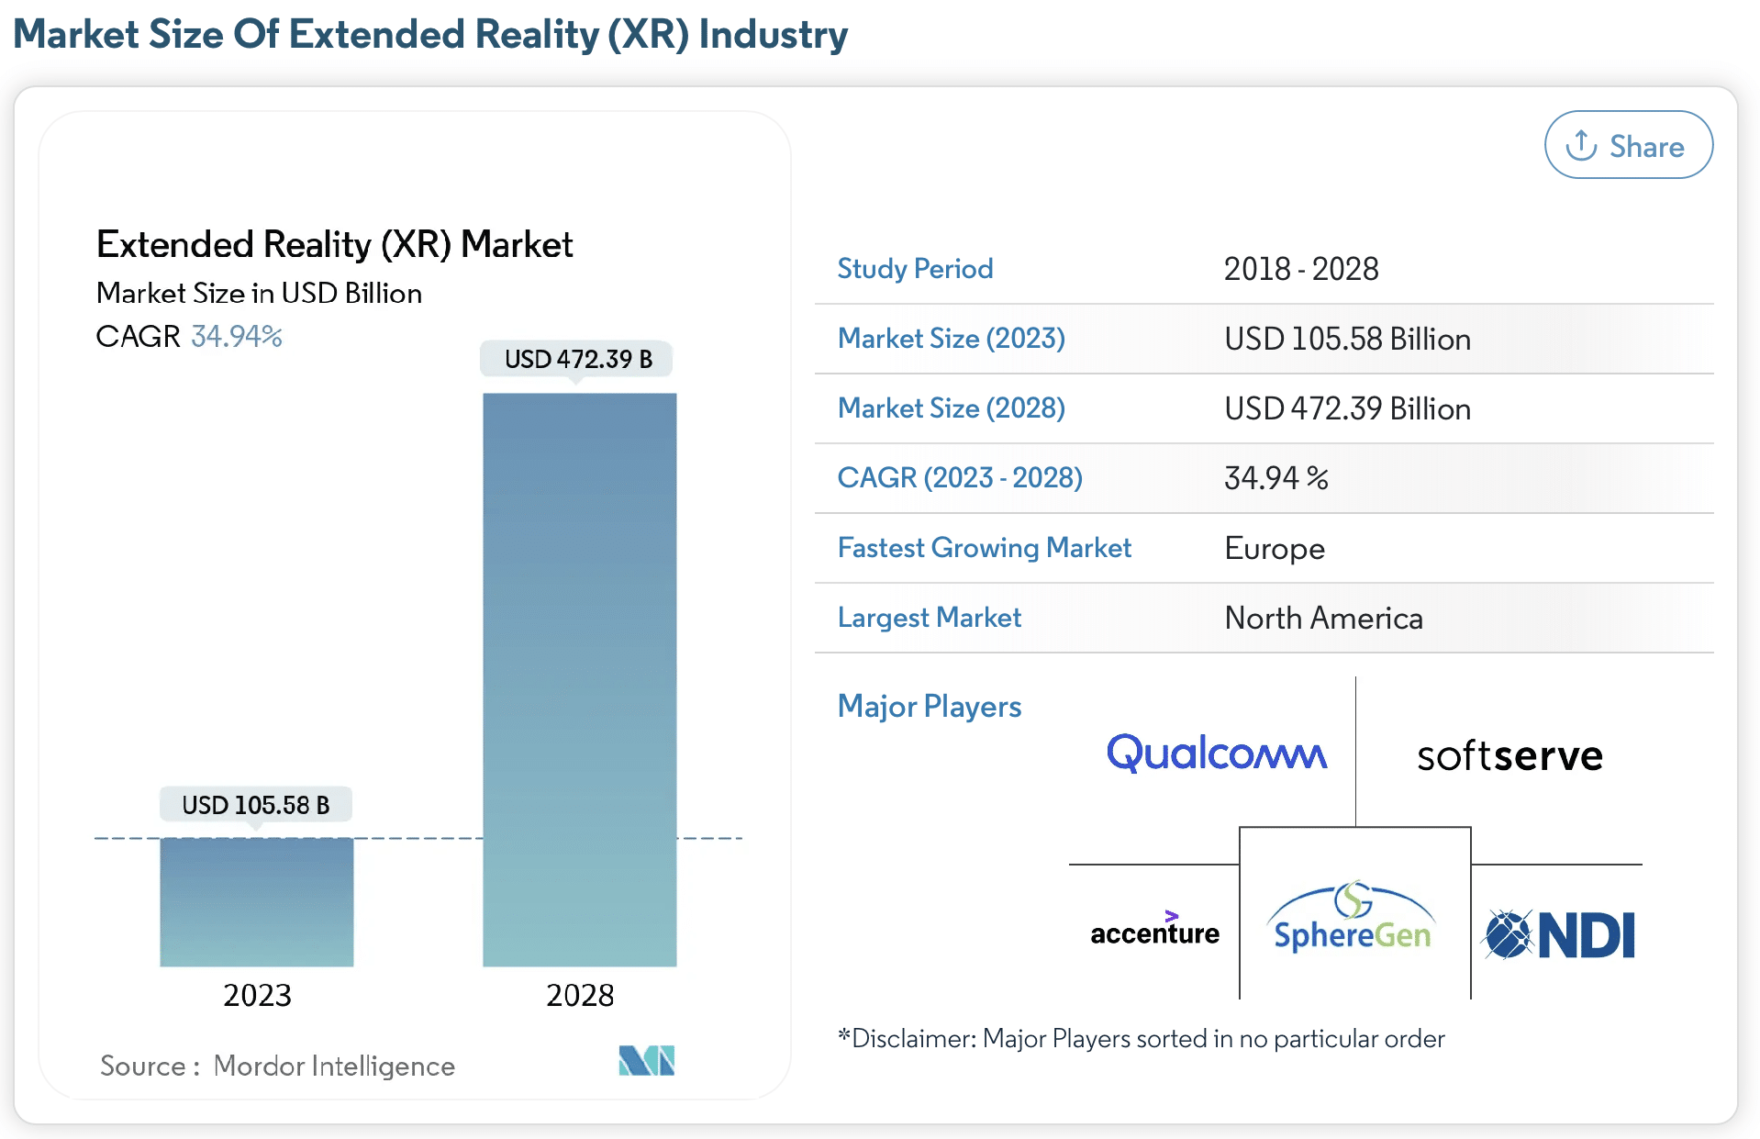The width and height of the screenshot is (1760, 1139).
Task: Click the dashed baseline across the chart
Action: pyautogui.click(x=418, y=838)
